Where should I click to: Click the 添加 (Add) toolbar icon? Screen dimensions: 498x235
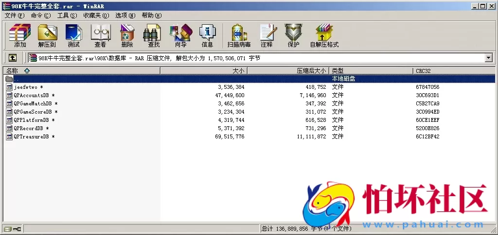pyautogui.click(x=19, y=35)
